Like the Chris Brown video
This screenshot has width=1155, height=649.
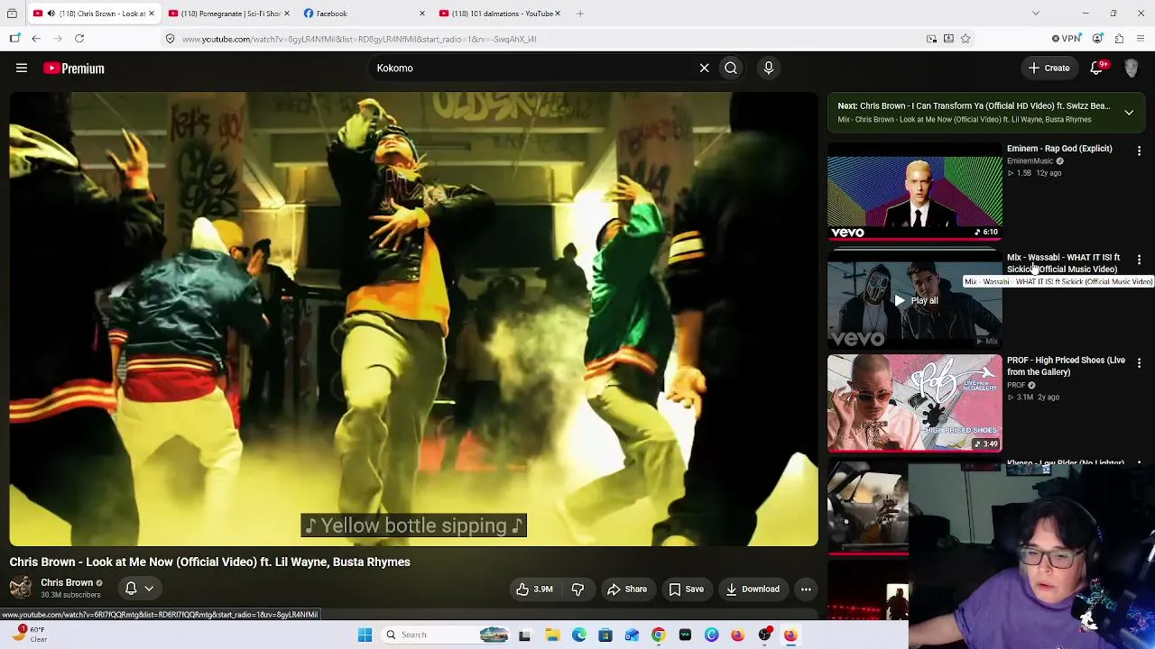coord(535,590)
